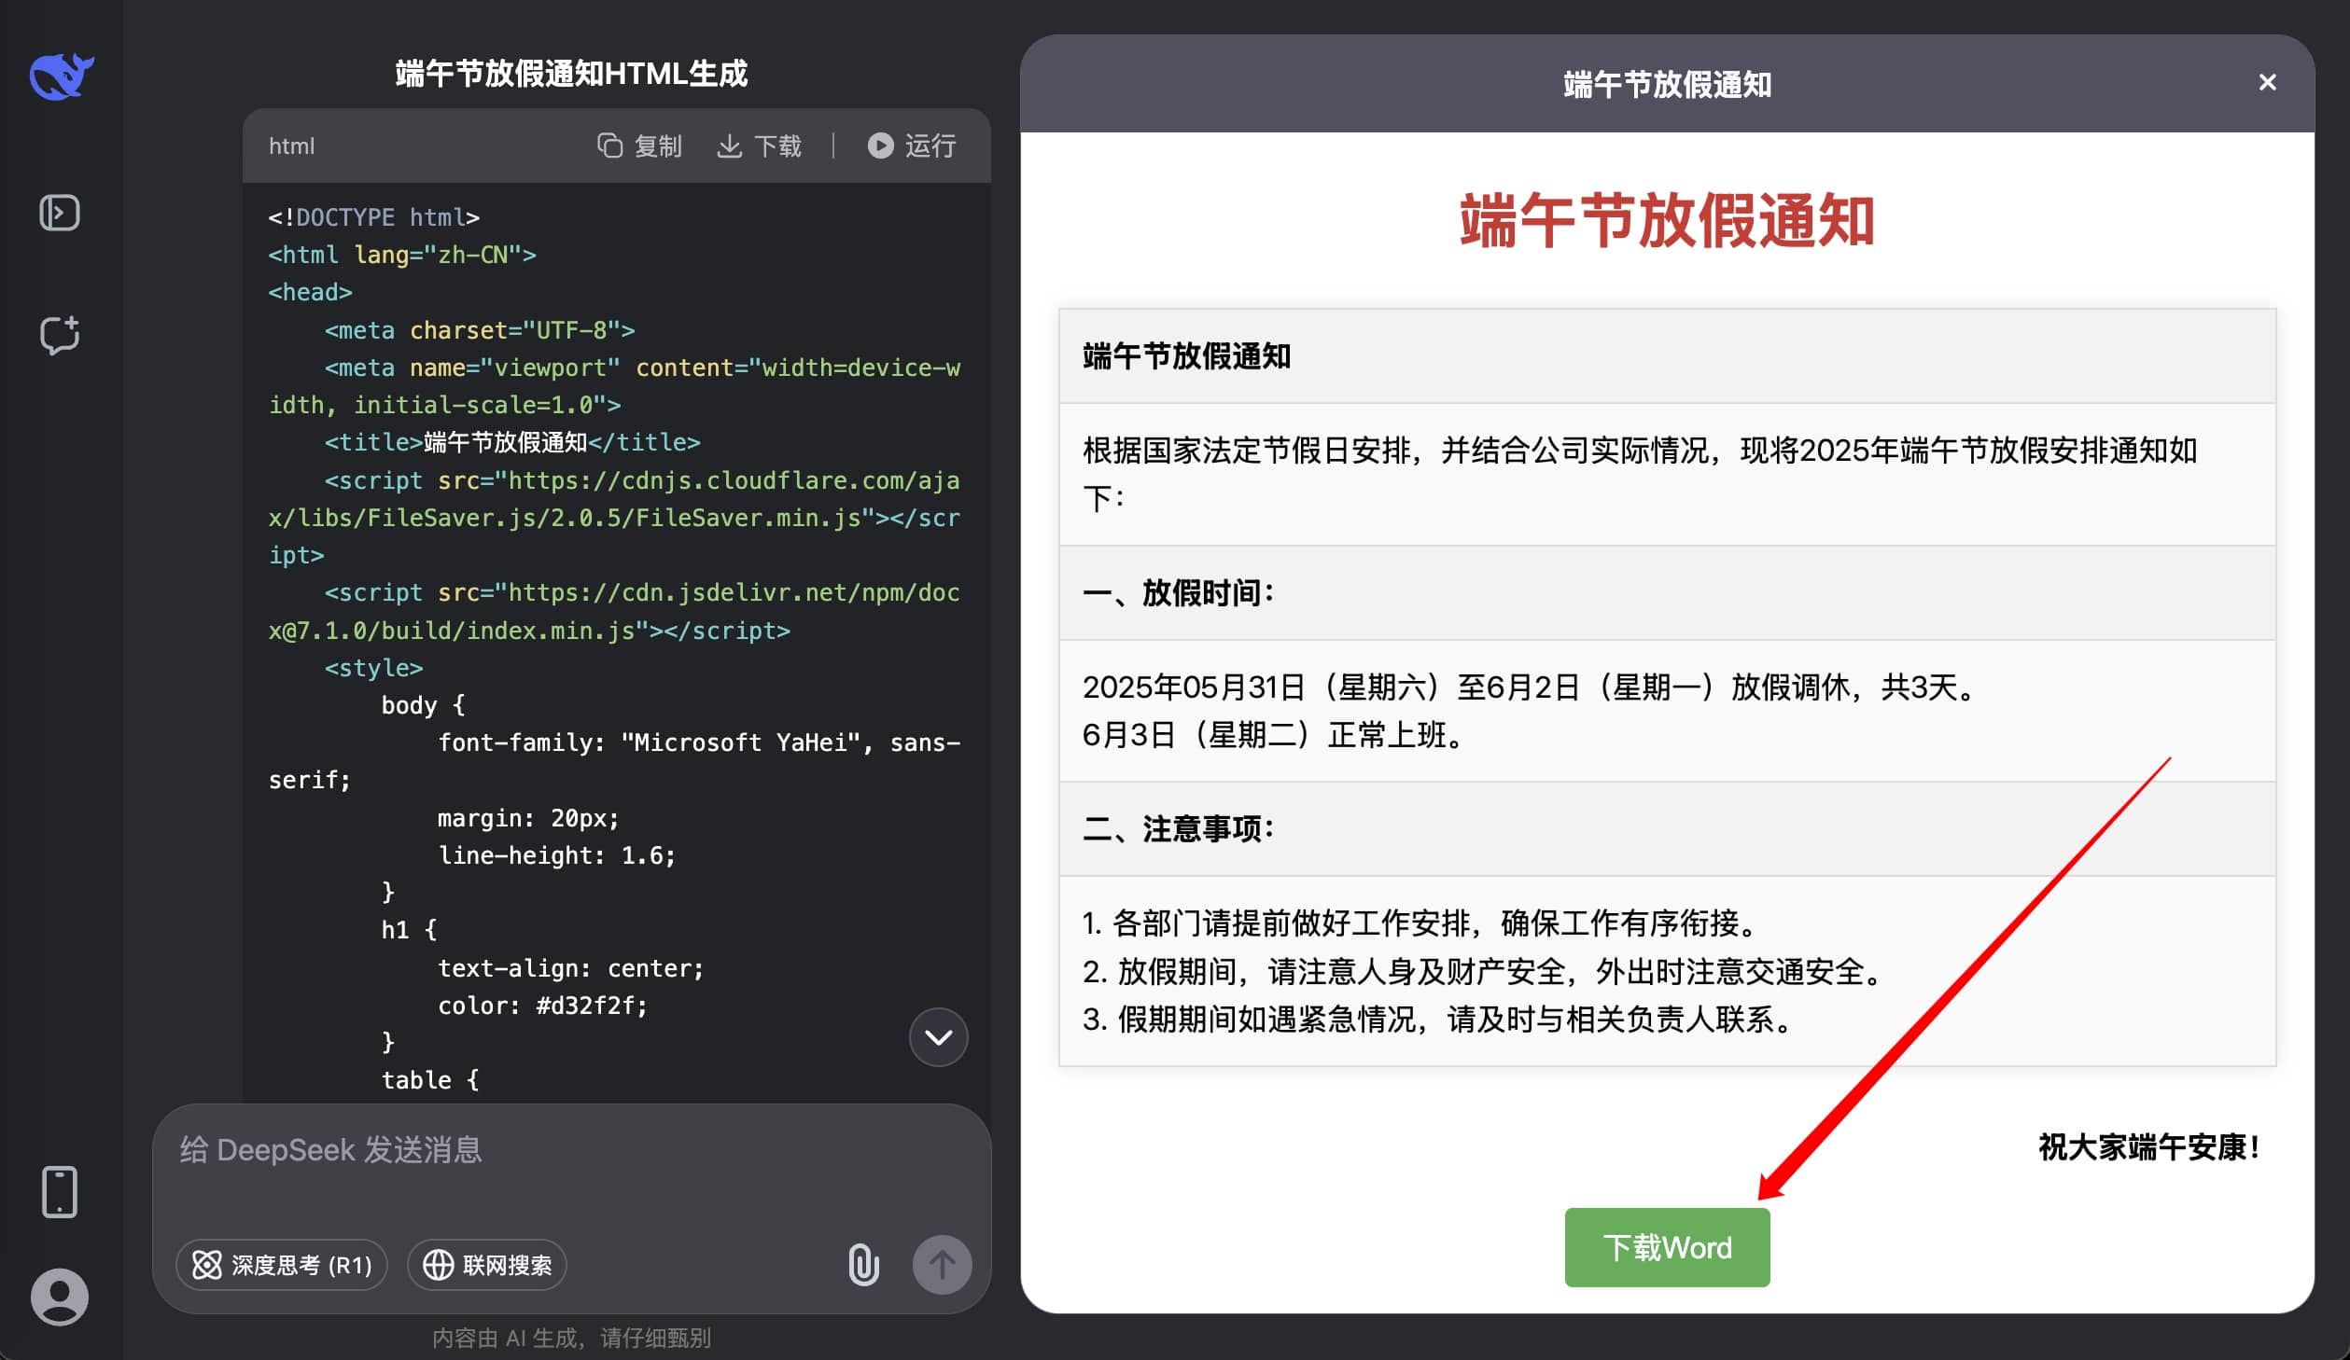Click the preview panel title 端午节放假通知
Viewport: 2350px width, 1360px height.
click(1667, 84)
